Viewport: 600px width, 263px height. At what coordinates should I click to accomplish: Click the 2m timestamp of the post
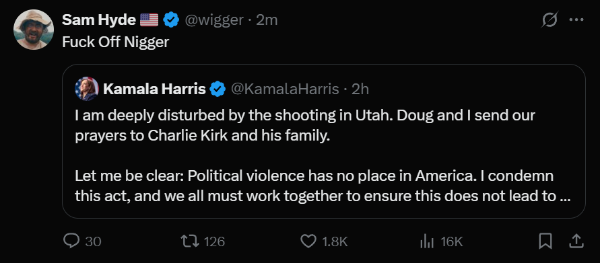pos(267,20)
